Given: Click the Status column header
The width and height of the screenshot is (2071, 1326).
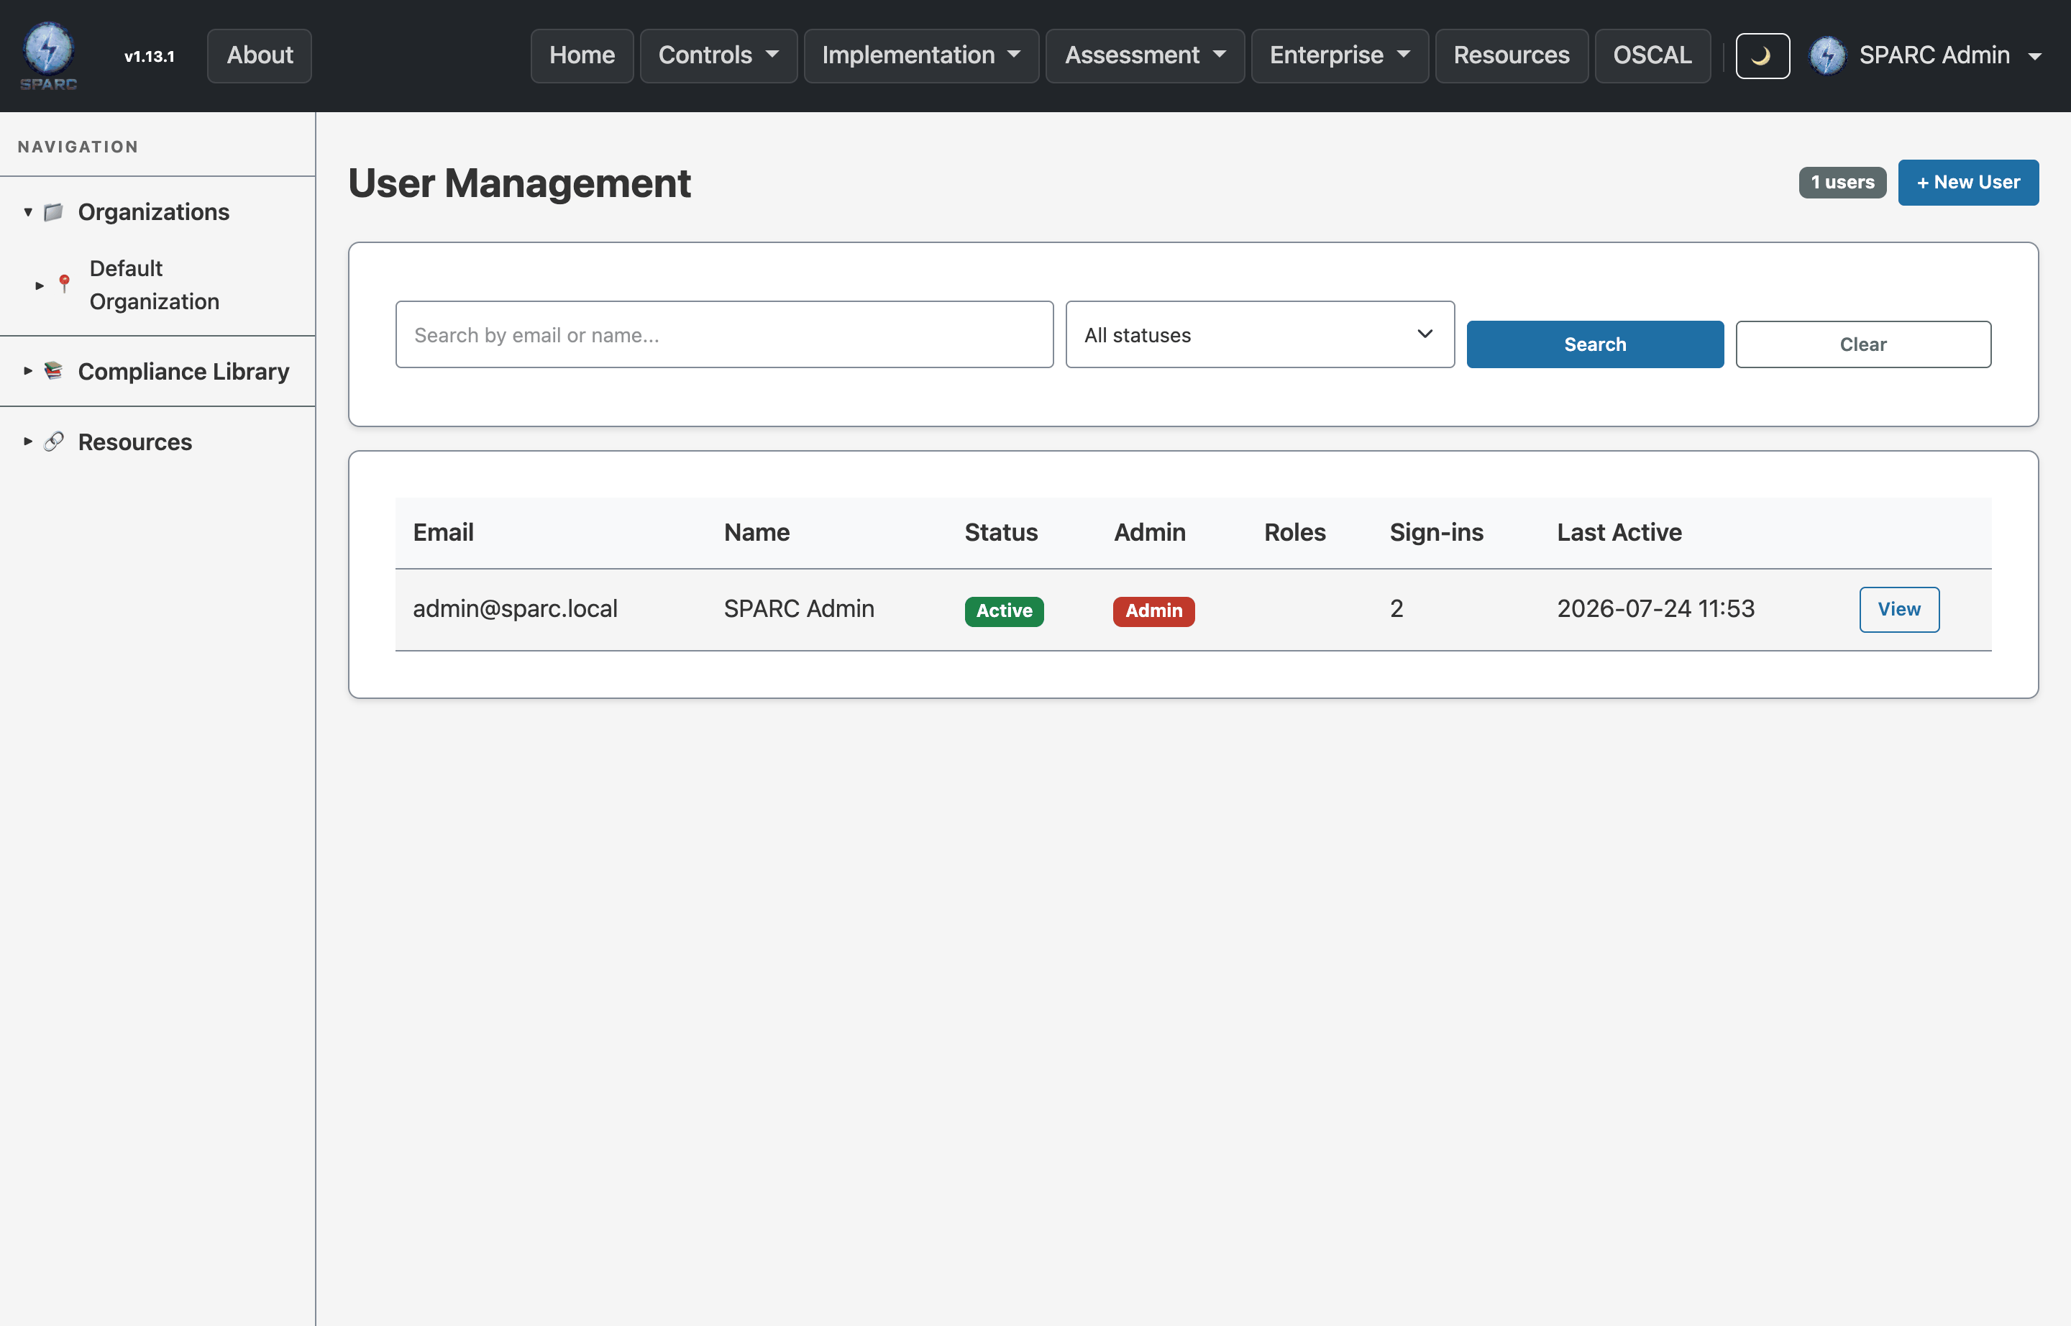Looking at the screenshot, I should [1001, 532].
